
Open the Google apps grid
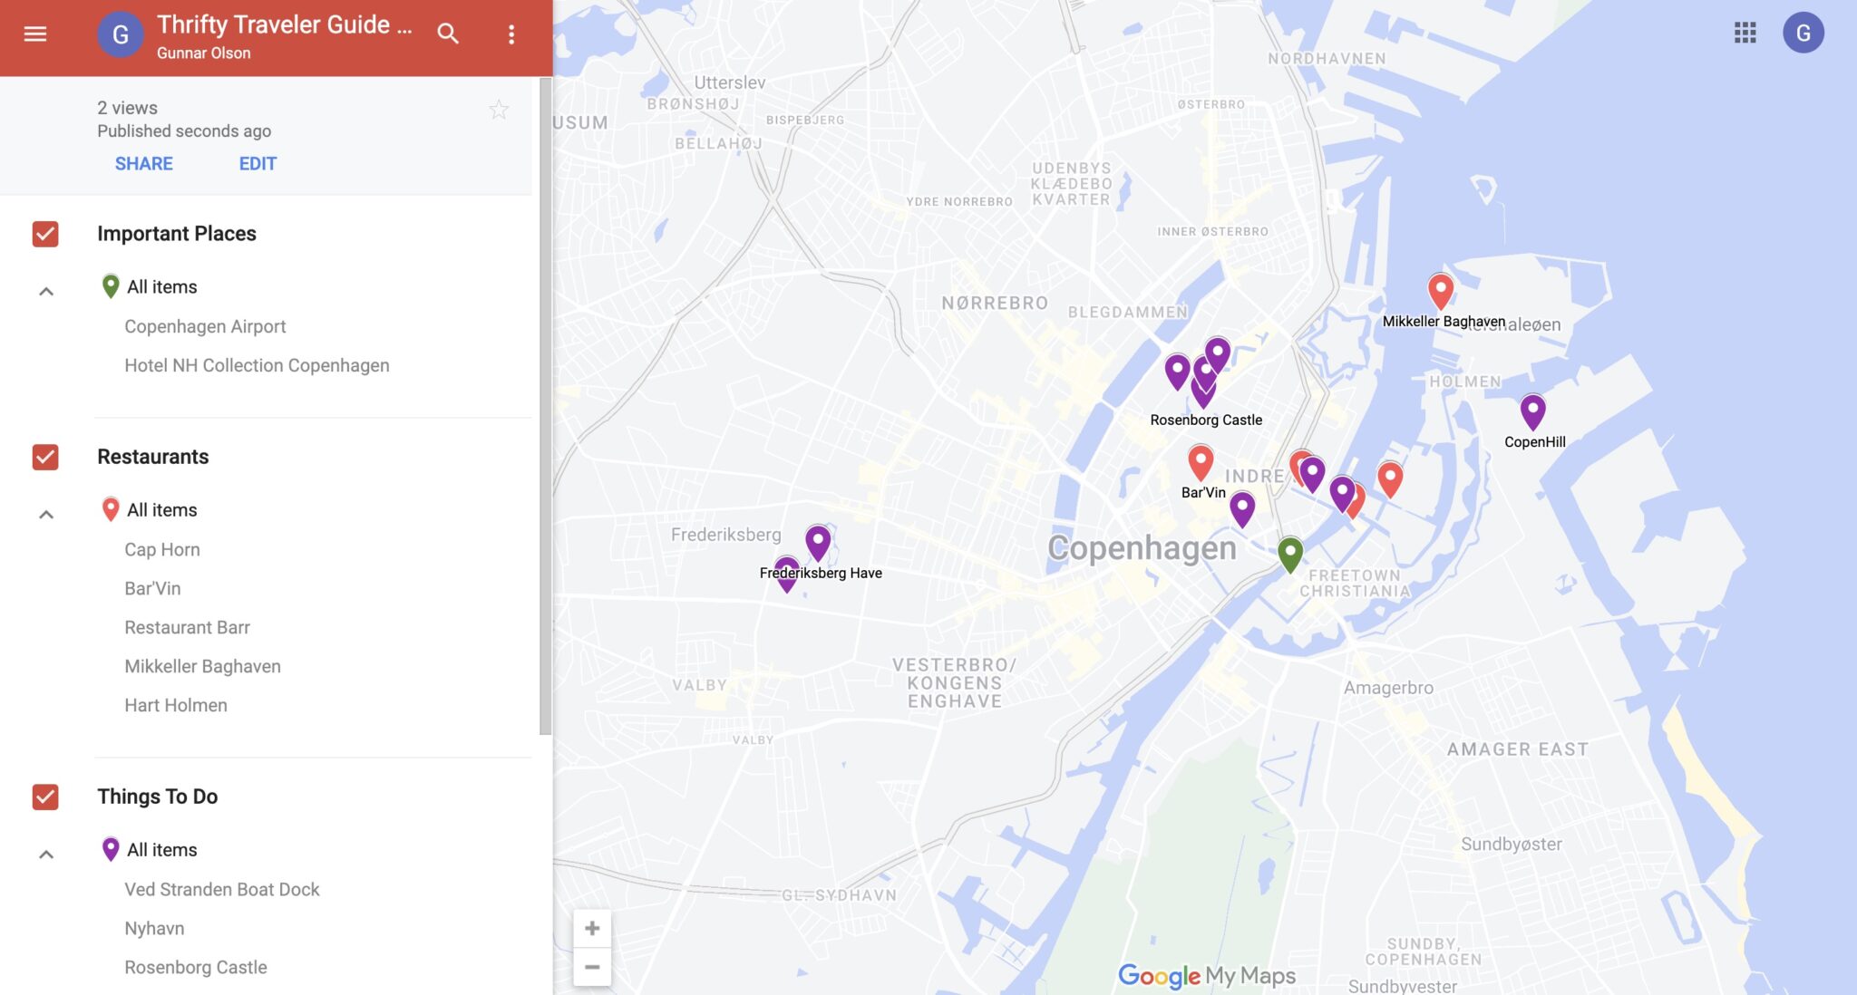pos(1744,33)
